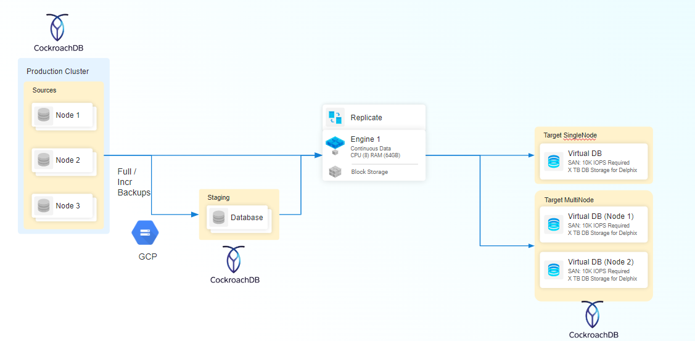
Task: Click the Virtual DB (Node 1) icon
Action: click(x=554, y=224)
